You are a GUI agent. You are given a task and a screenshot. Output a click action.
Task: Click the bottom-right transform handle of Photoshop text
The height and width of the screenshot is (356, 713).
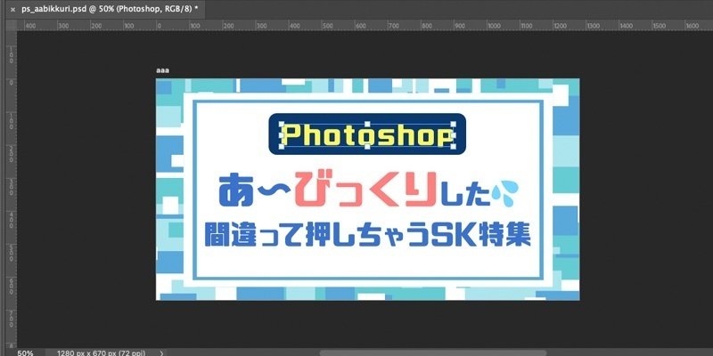454,146
